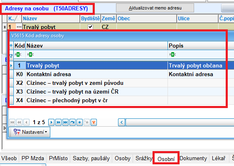Switch to the Osobní tab
The image size is (234, 166).
tap(166, 159)
